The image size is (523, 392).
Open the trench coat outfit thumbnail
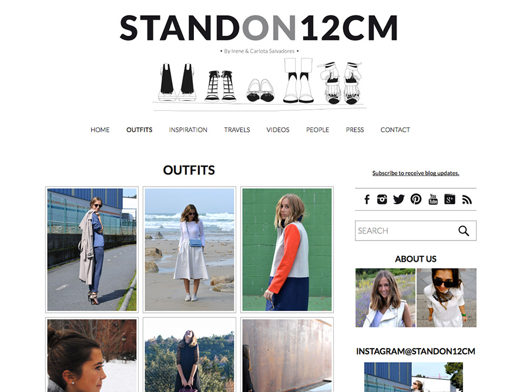92,250
